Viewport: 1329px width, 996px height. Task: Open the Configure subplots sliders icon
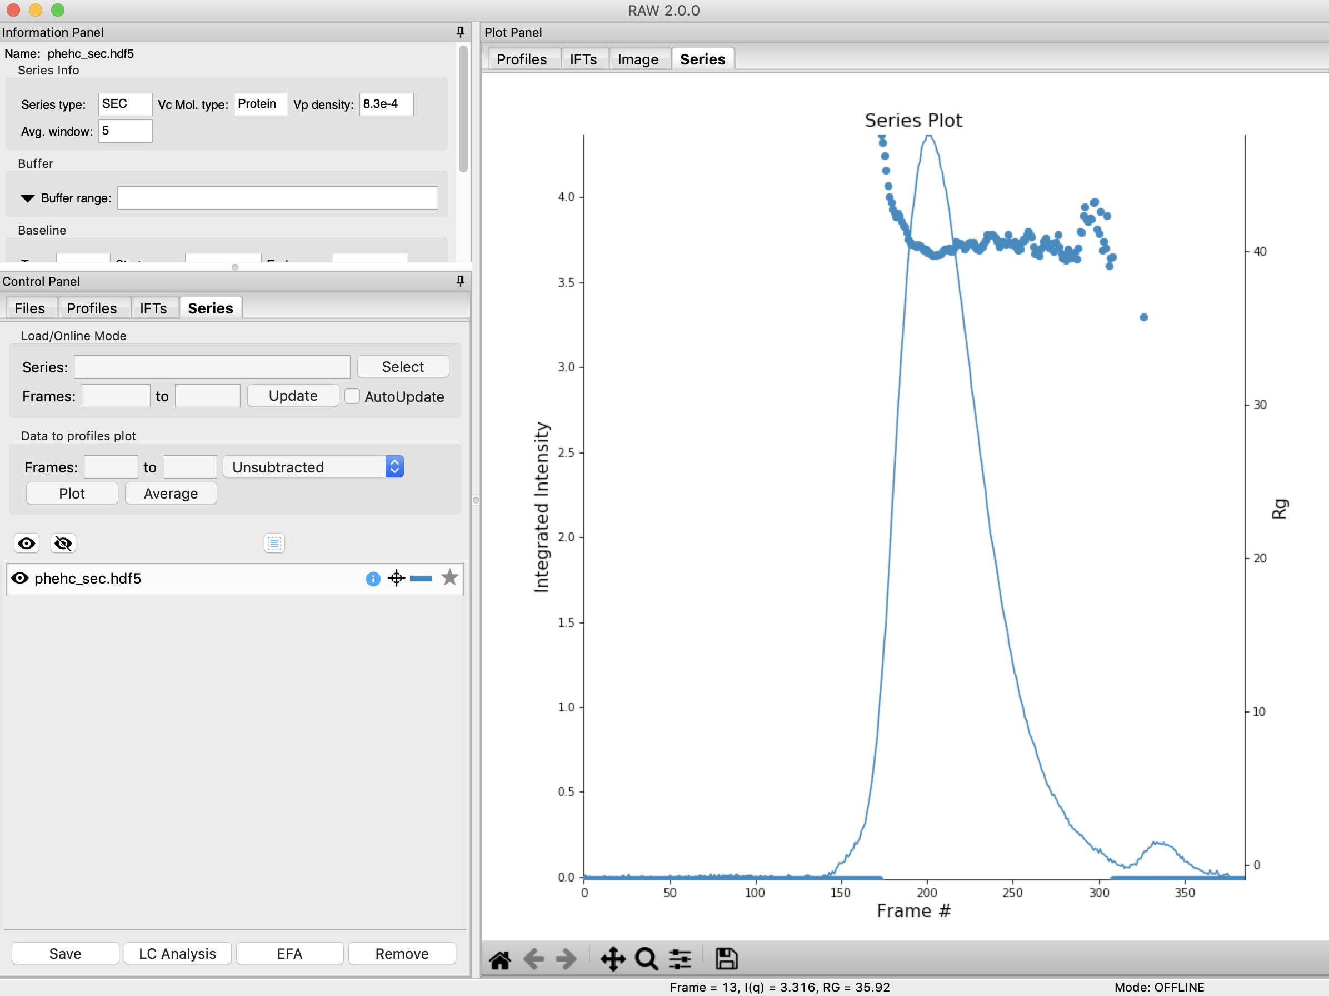click(680, 959)
